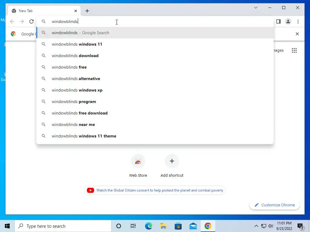Click the Chrome taskbar icon
This screenshot has height=232, width=310.
(x=208, y=226)
